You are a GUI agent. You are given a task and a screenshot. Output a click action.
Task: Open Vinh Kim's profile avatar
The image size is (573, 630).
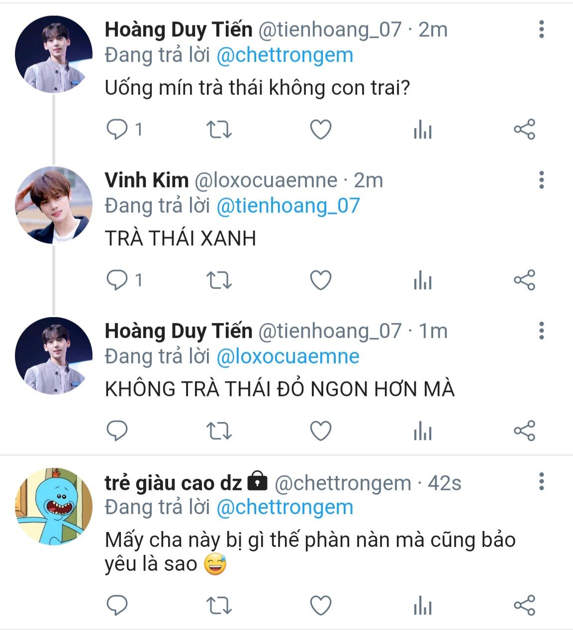54,205
